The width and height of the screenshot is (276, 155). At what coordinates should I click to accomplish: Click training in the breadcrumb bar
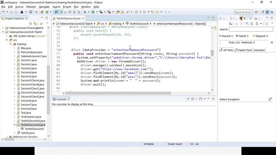click(117, 24)
